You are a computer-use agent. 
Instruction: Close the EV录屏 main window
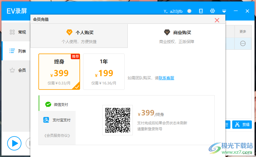pos(247,11)
